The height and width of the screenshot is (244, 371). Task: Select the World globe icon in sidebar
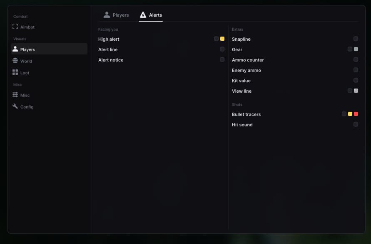tap(15, 60)
